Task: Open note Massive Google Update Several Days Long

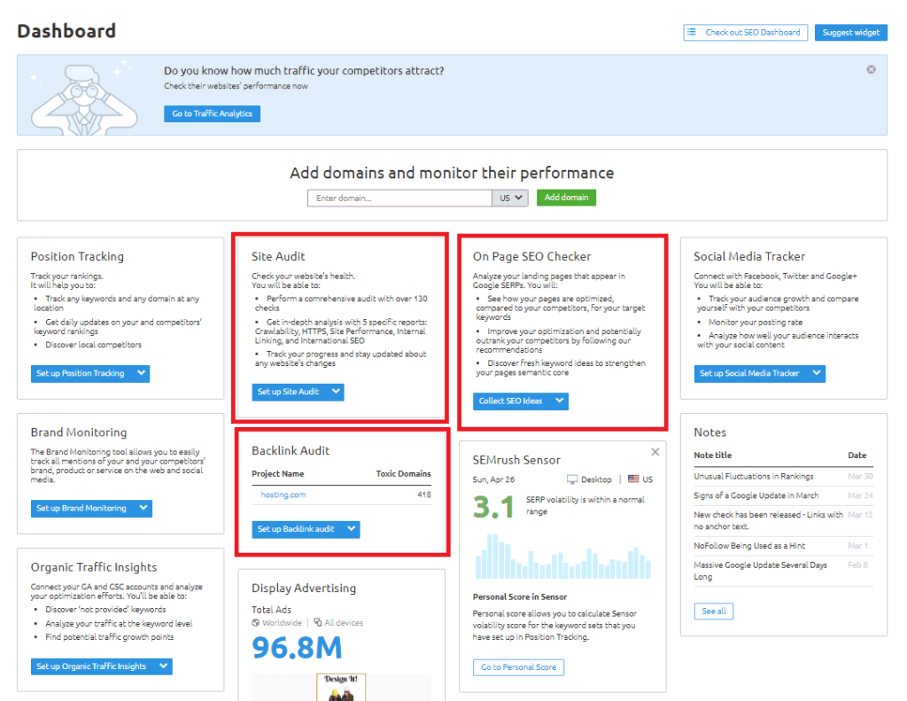Action: (x=760, y=571)
